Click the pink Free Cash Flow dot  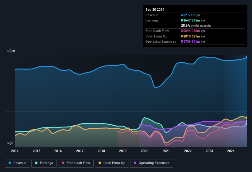[63, 163]
